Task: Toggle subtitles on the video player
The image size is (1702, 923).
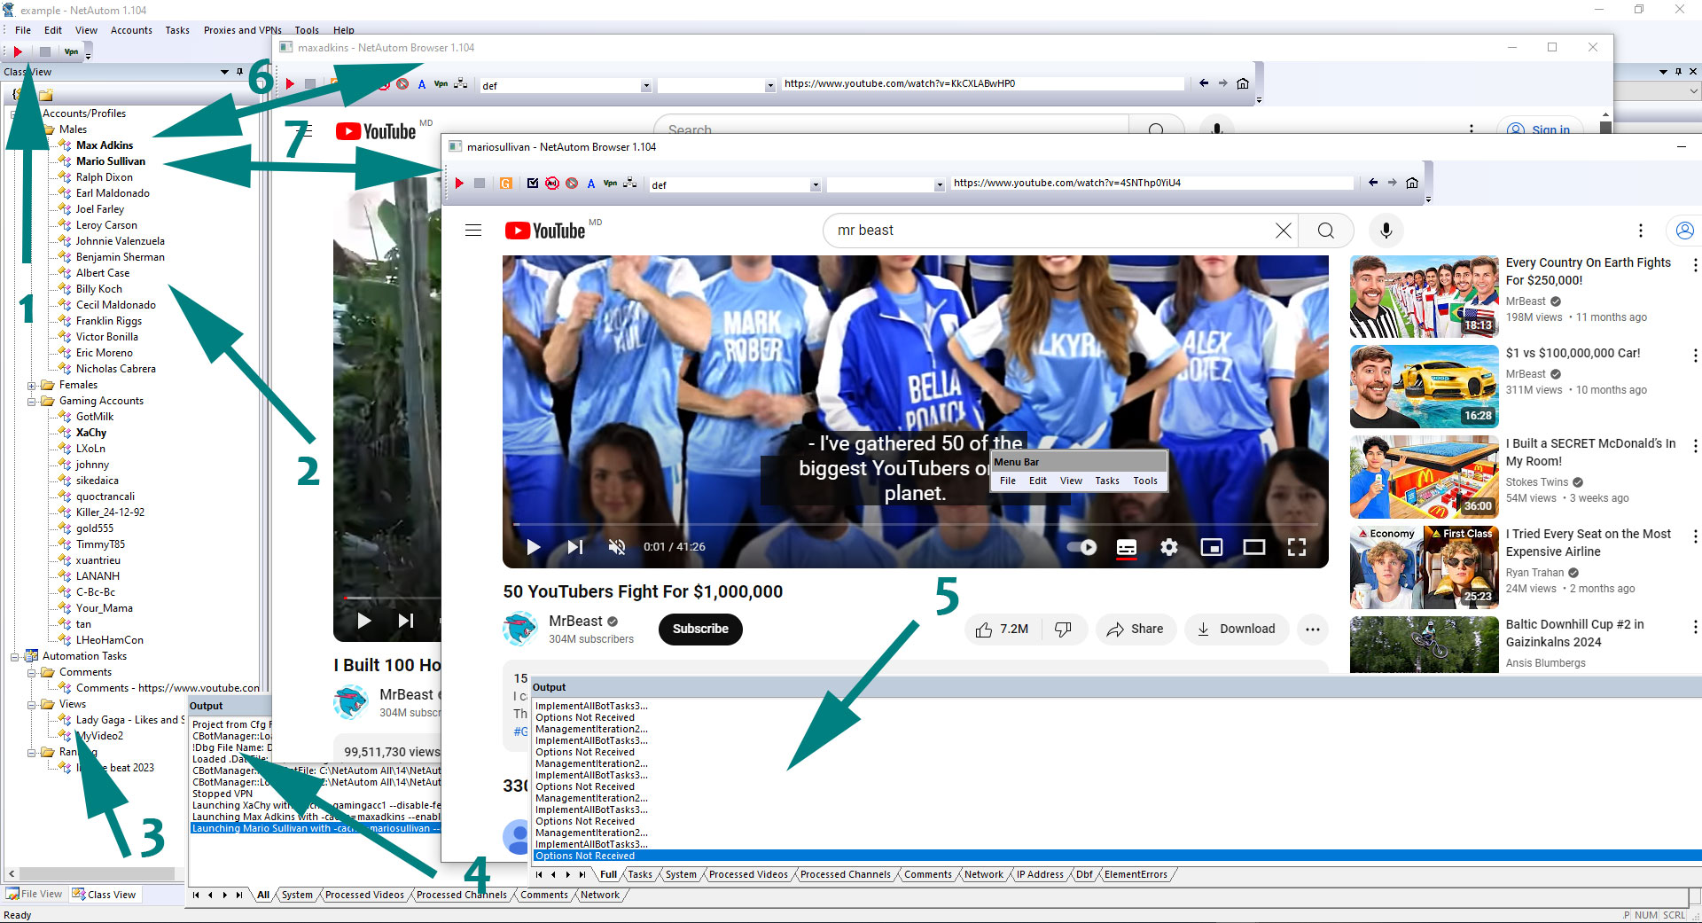Action: click(x=1126, y=547)
